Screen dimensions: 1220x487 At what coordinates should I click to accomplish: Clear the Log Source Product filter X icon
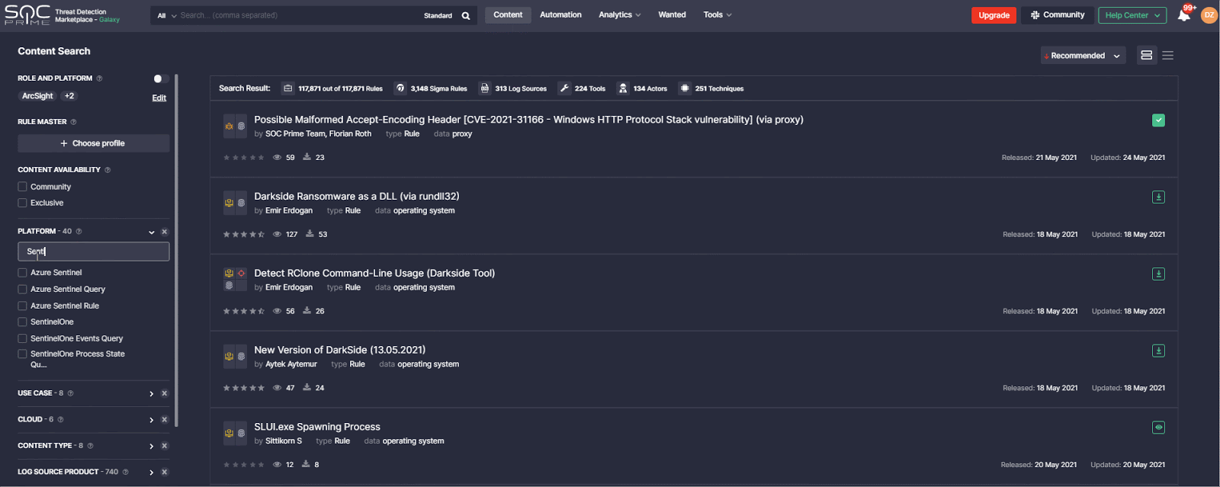[x=165, y=473]
